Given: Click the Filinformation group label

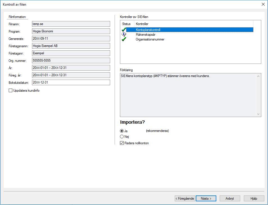Looking at the screenshot, I should [x=17, y=17].
